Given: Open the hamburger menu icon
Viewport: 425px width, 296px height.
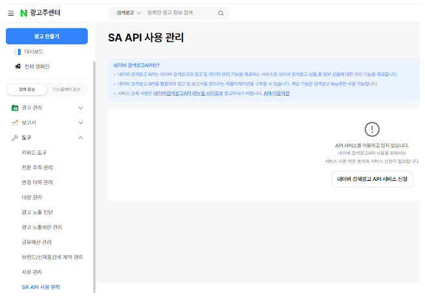Looking at the screenshot, I should [x=11, y=13].
